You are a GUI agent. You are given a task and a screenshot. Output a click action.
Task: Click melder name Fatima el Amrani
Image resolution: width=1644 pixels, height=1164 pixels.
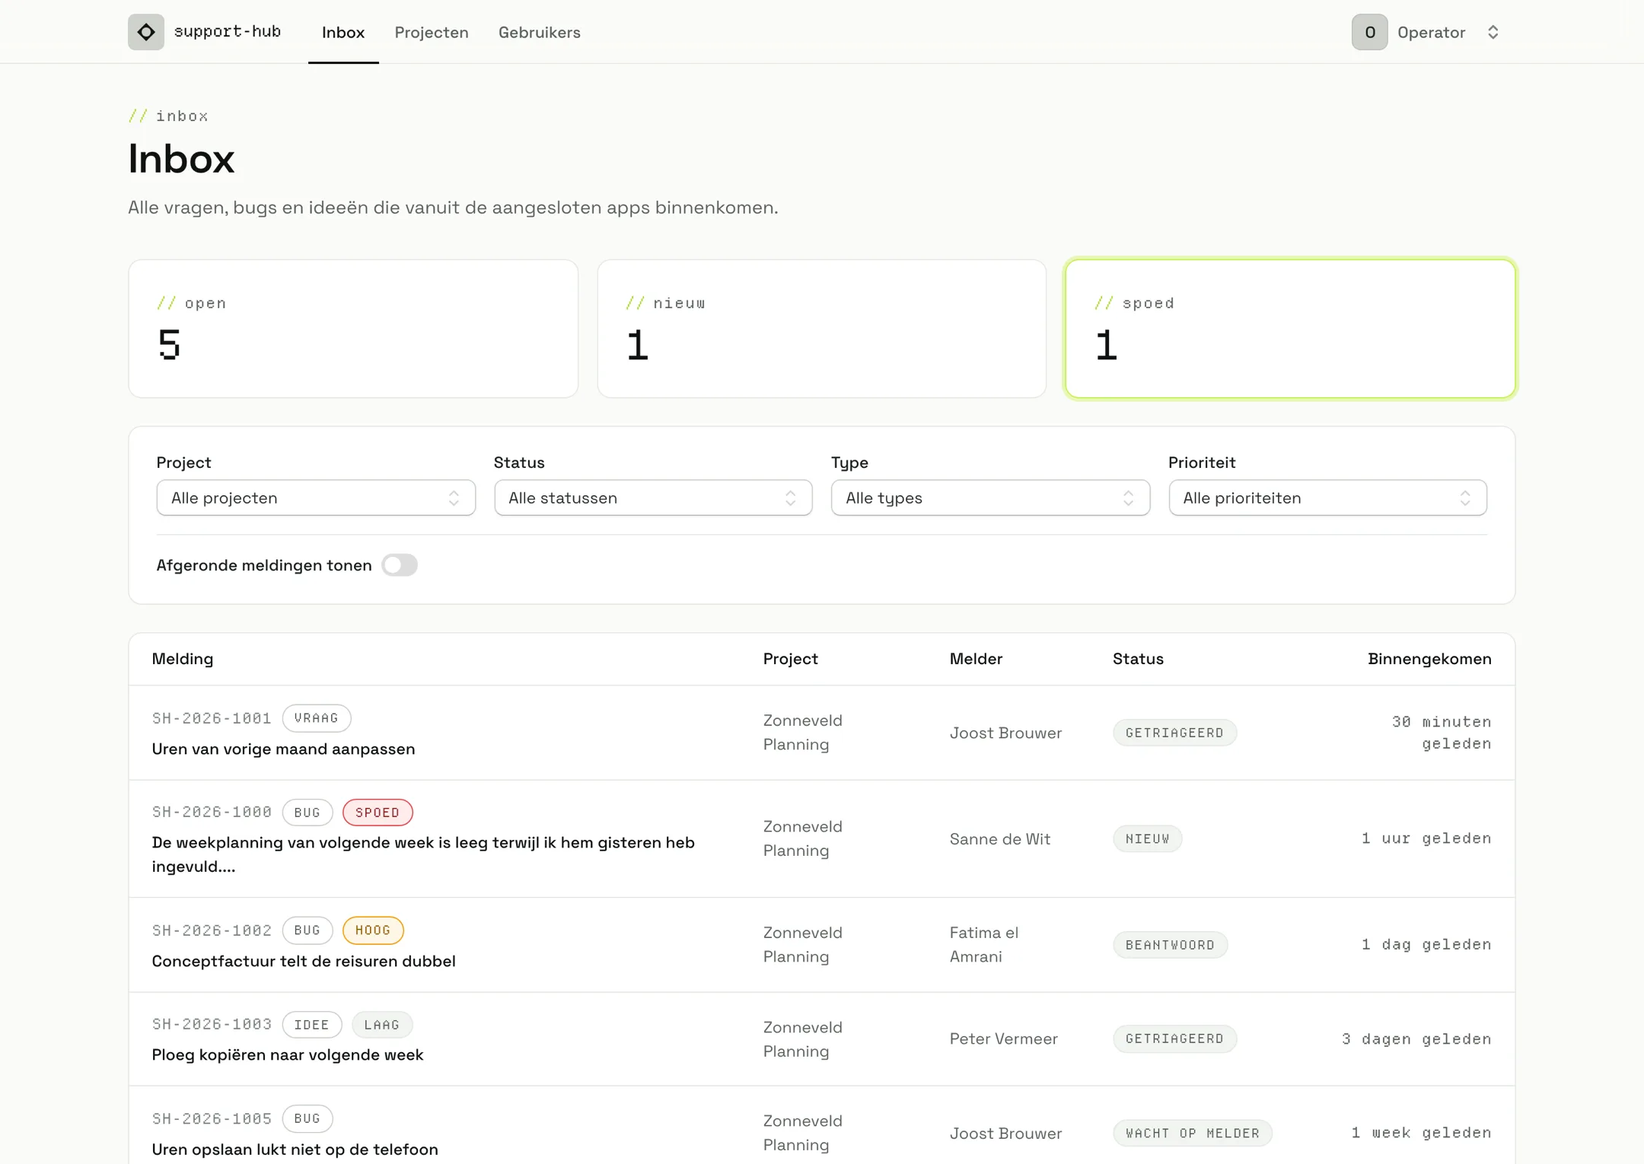[x=984, y=945]
